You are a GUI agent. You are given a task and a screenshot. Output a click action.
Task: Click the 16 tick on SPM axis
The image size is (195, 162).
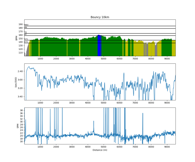point(21,142)
